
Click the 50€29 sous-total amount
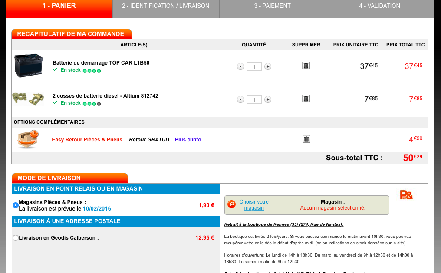click(413, 158)
